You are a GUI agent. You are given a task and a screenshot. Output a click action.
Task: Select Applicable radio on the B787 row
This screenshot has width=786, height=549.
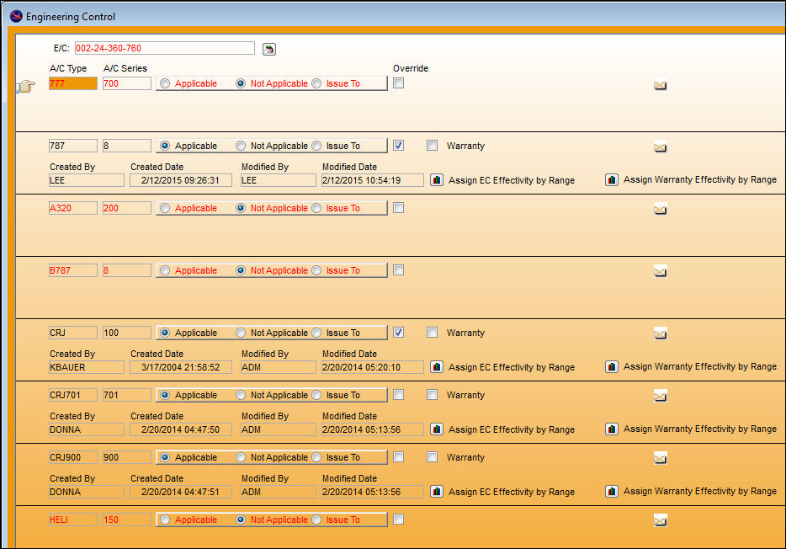(165, 271)
